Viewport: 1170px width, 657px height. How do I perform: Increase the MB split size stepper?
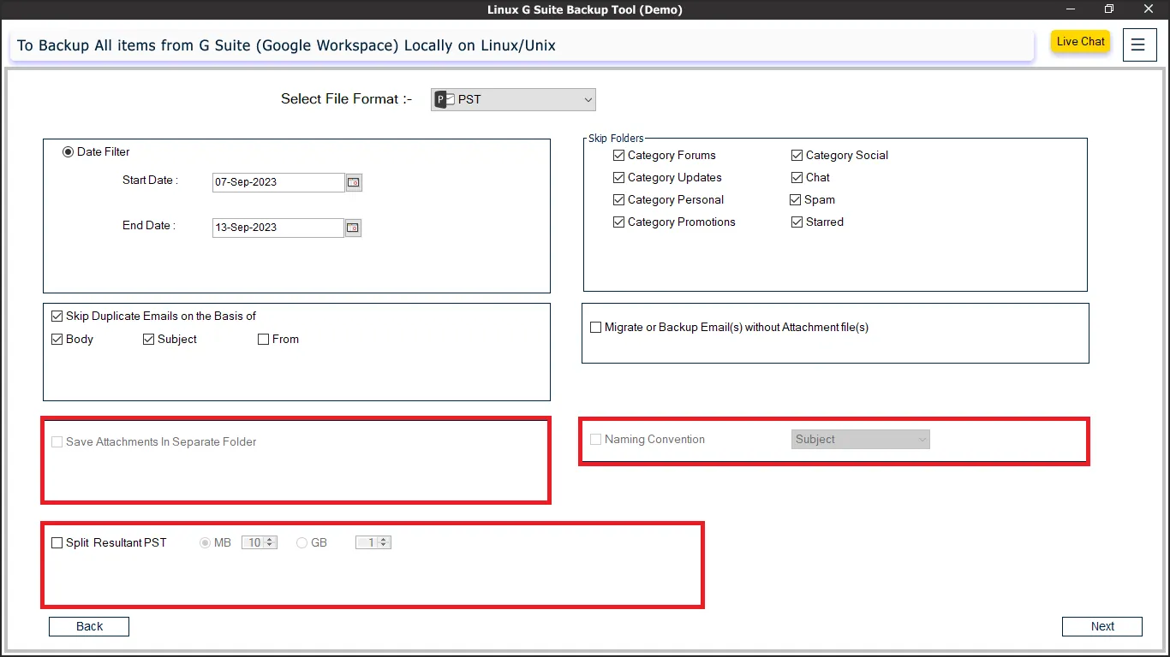(x=271, y=540)
